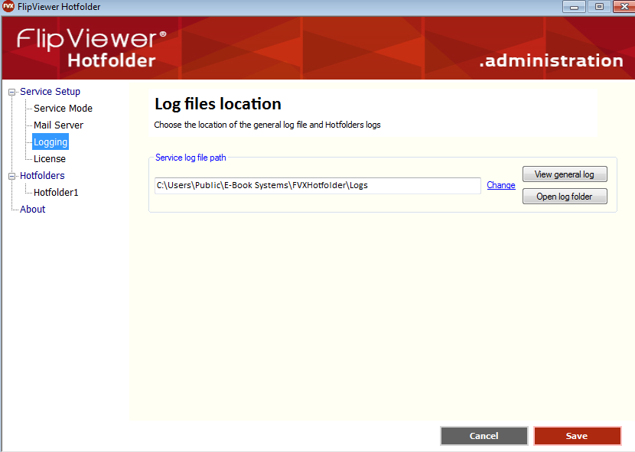Click Open log folder button
Screen dimensions: 635x452
pos(565,197)
